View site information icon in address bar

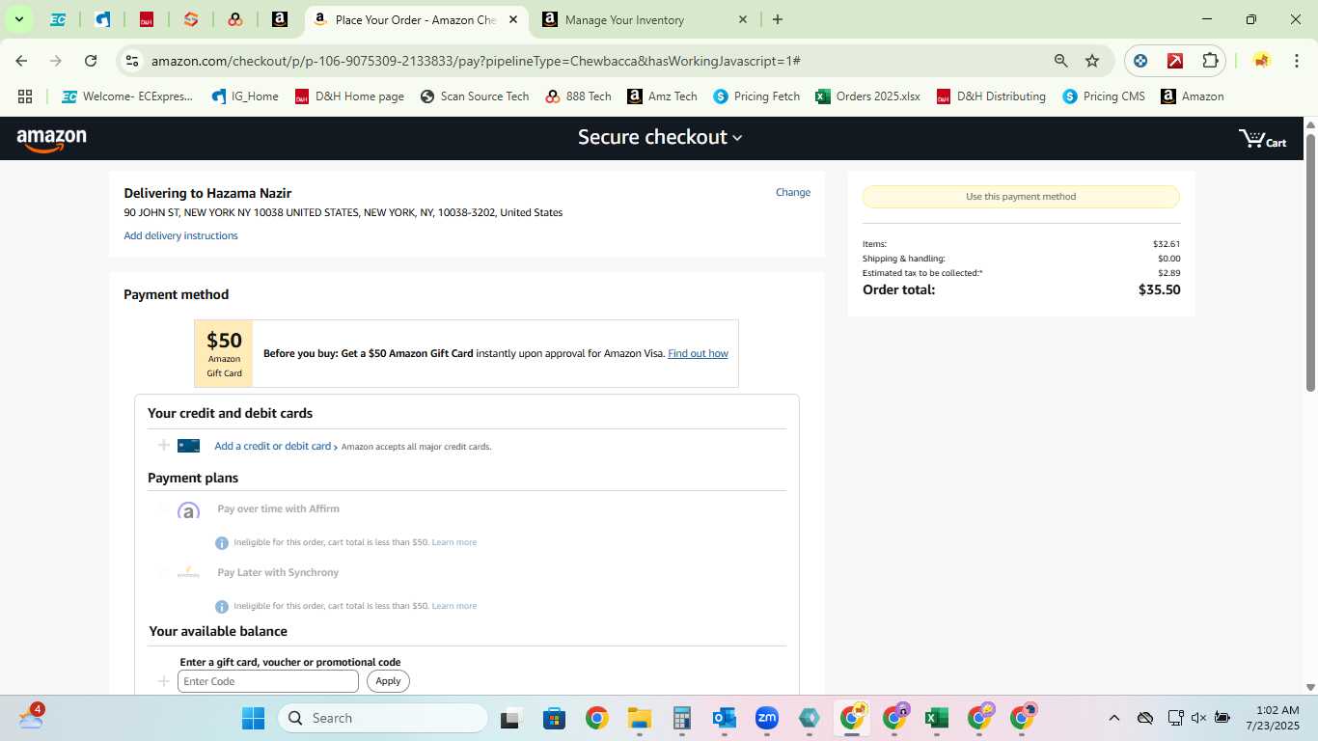click(132, 61)
